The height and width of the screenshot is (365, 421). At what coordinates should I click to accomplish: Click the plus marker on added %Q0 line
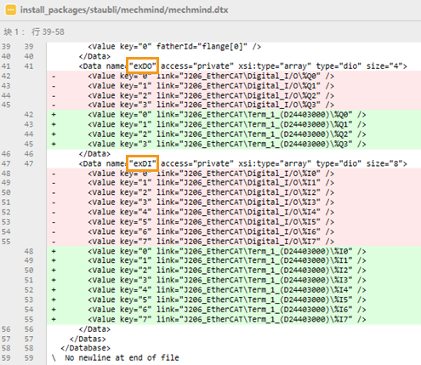pos(54,115)
